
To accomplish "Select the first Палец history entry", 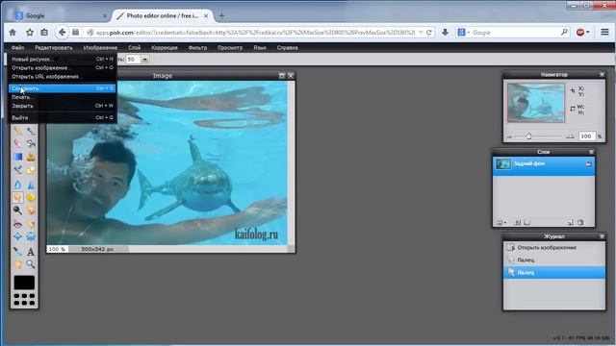I will 554,259.
